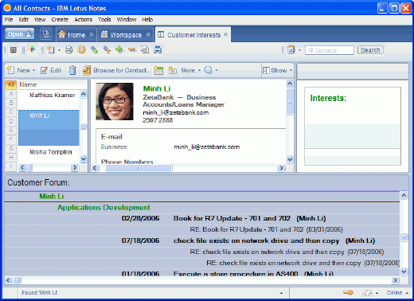
Task: Open the Tools menu
Action: (x=104, y=19)
